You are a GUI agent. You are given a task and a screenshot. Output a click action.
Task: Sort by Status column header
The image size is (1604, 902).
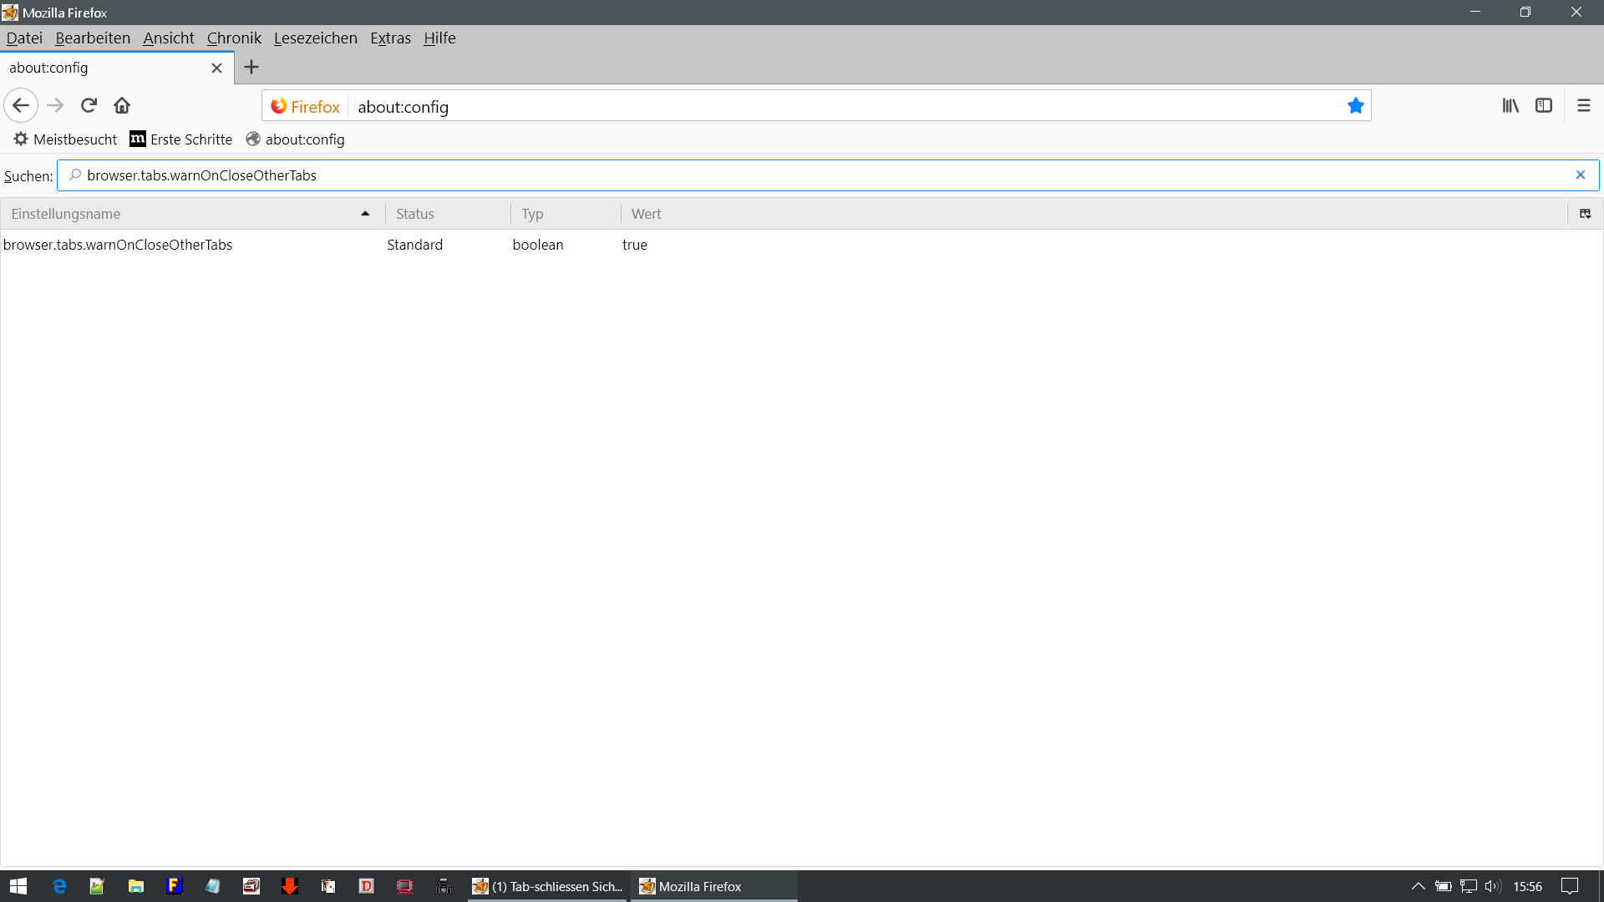[447, 215]
